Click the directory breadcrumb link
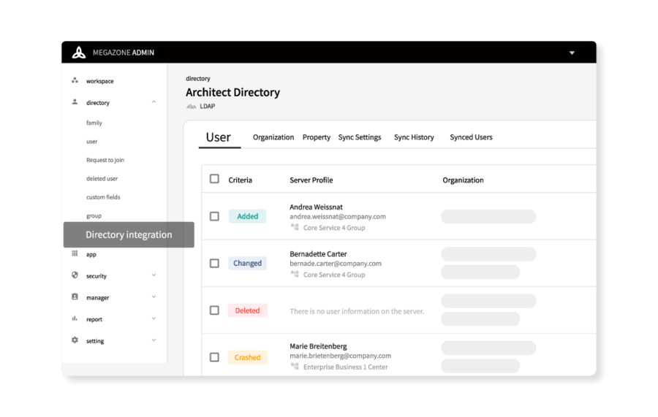658x417 pixels. tap(198, 78)
